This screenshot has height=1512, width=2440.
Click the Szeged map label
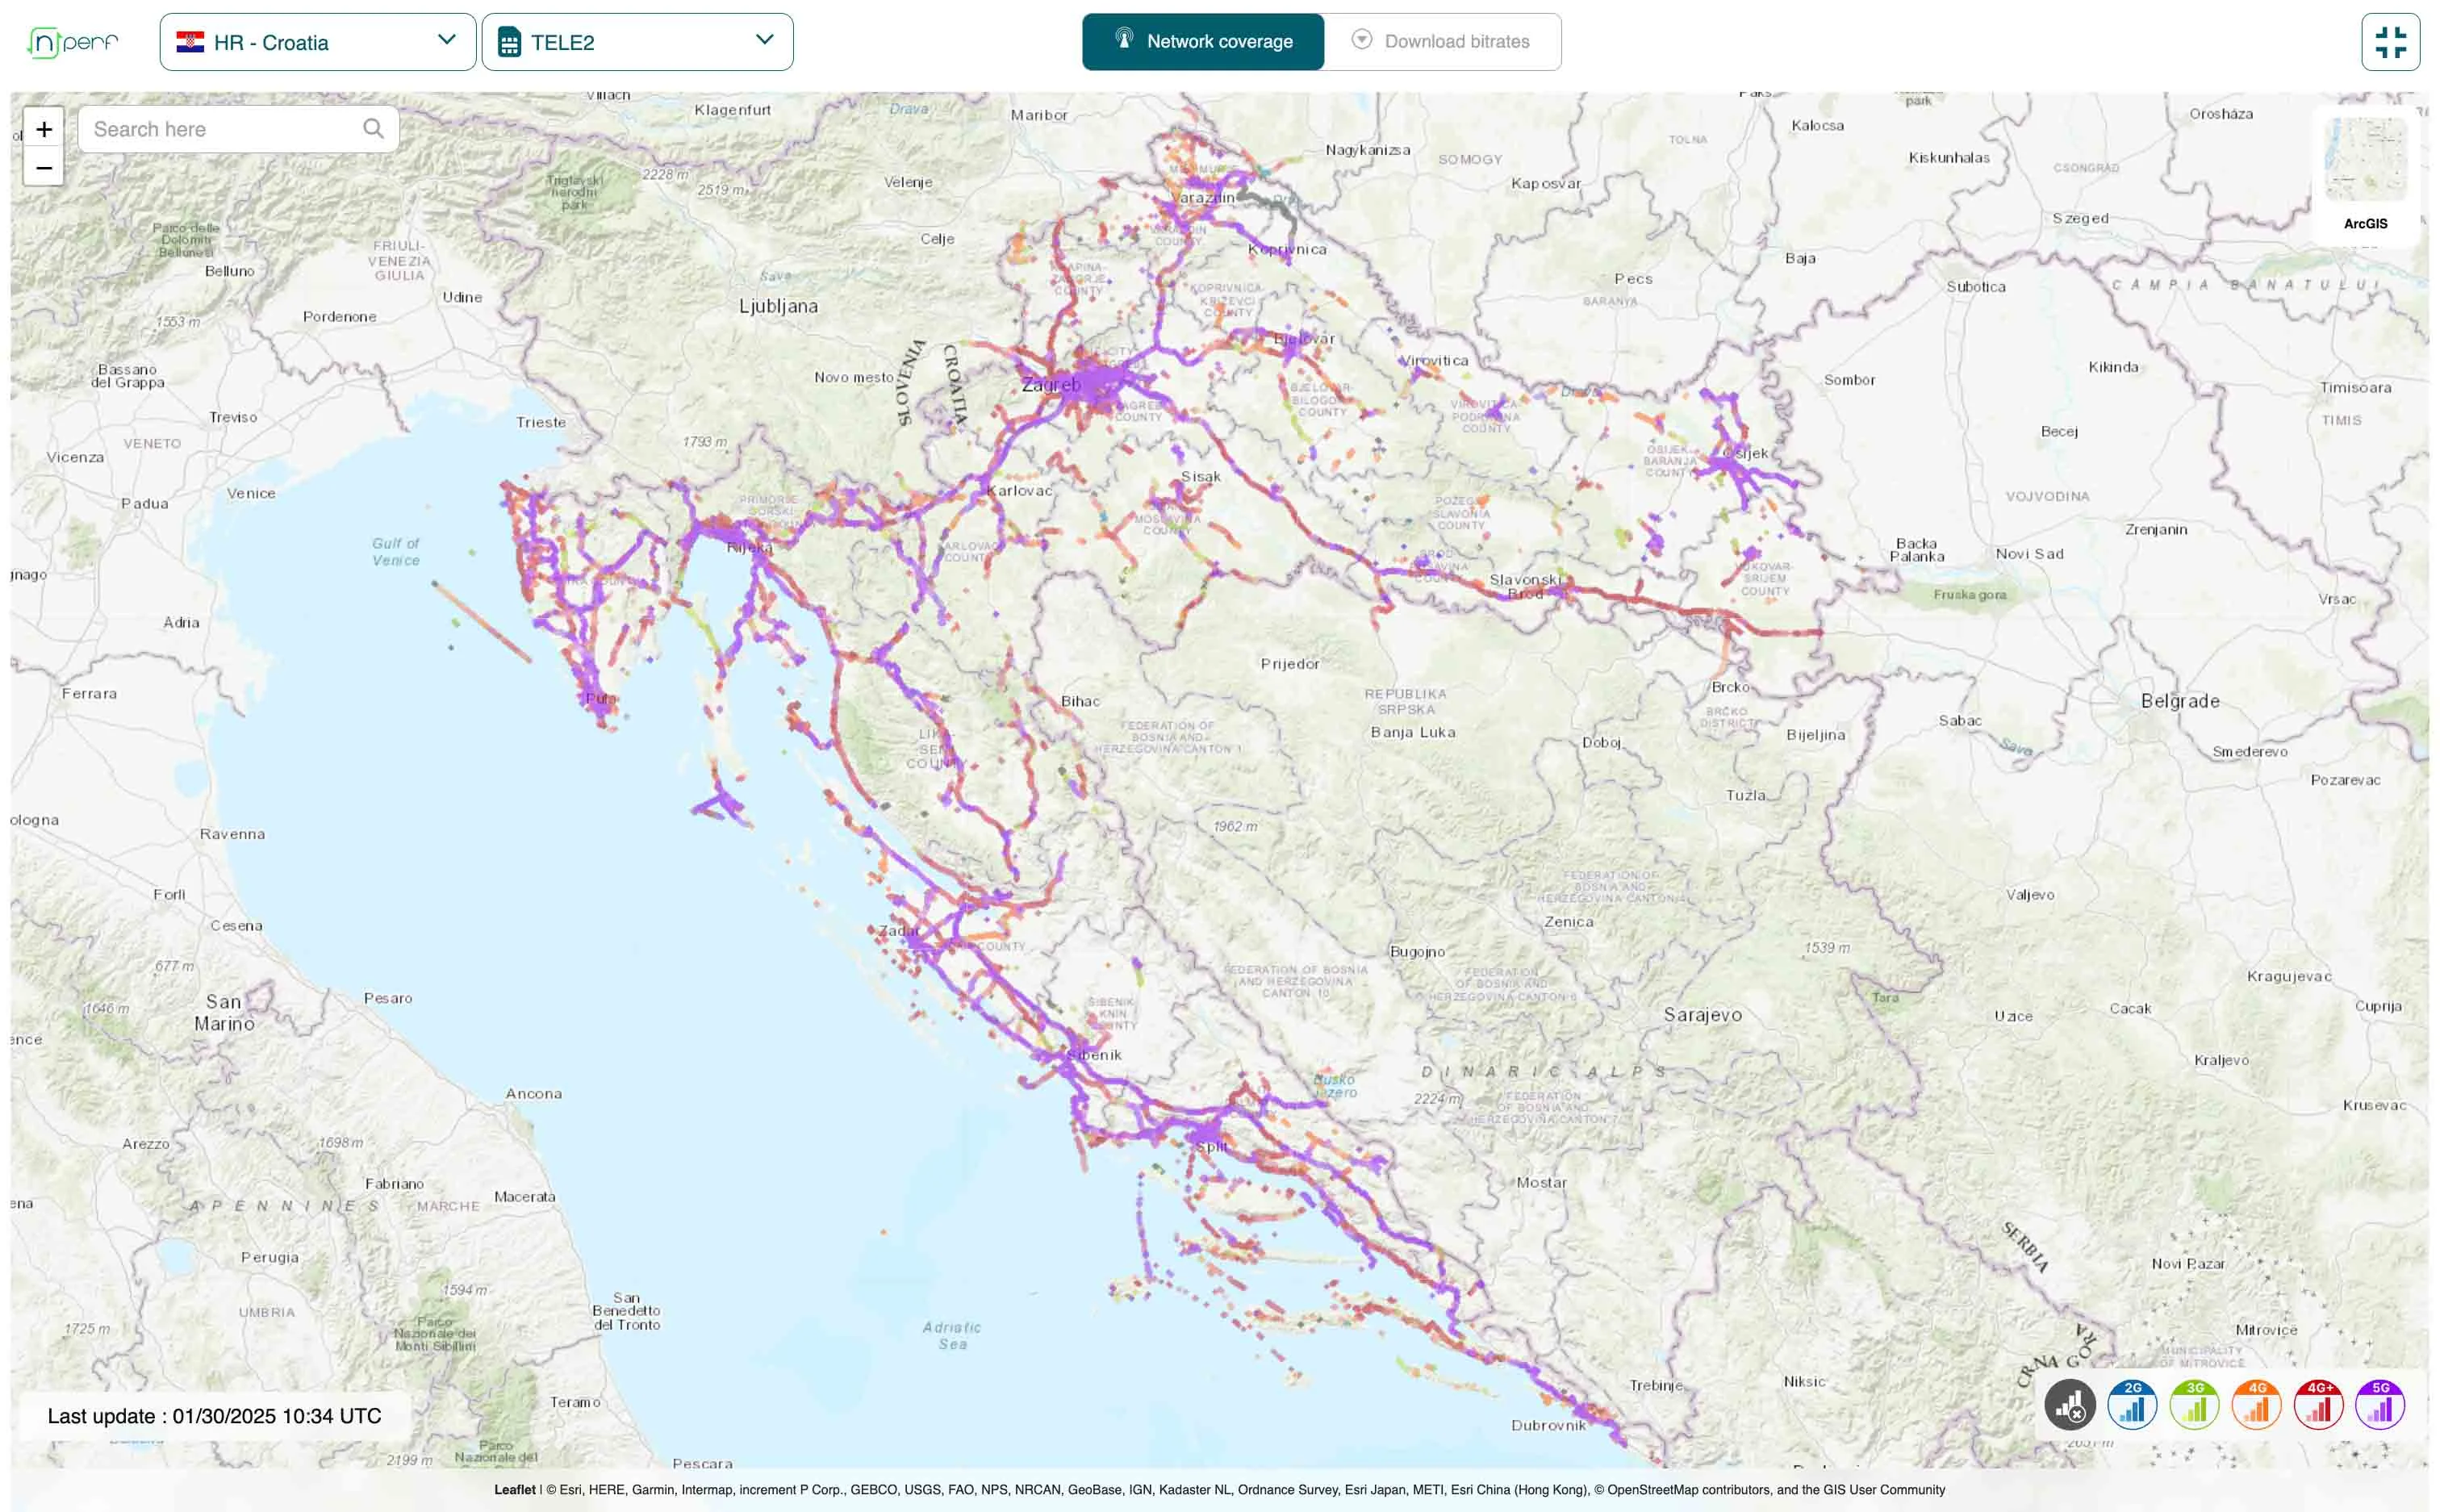click(2080, 218)
